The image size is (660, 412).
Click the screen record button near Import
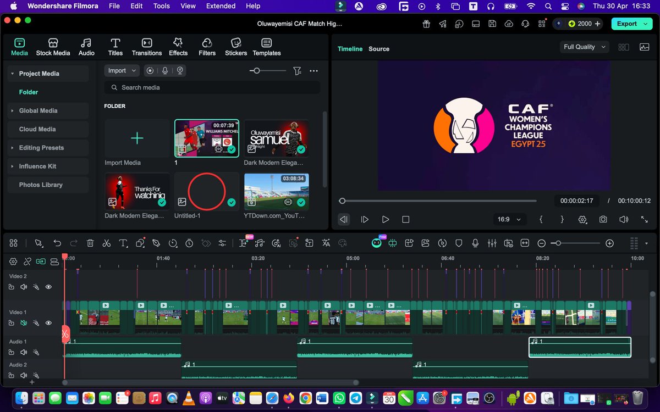[150, 71]
